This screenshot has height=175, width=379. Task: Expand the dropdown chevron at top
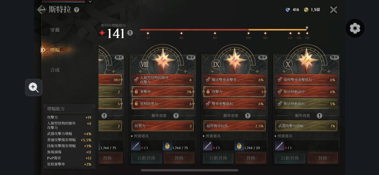90,1
